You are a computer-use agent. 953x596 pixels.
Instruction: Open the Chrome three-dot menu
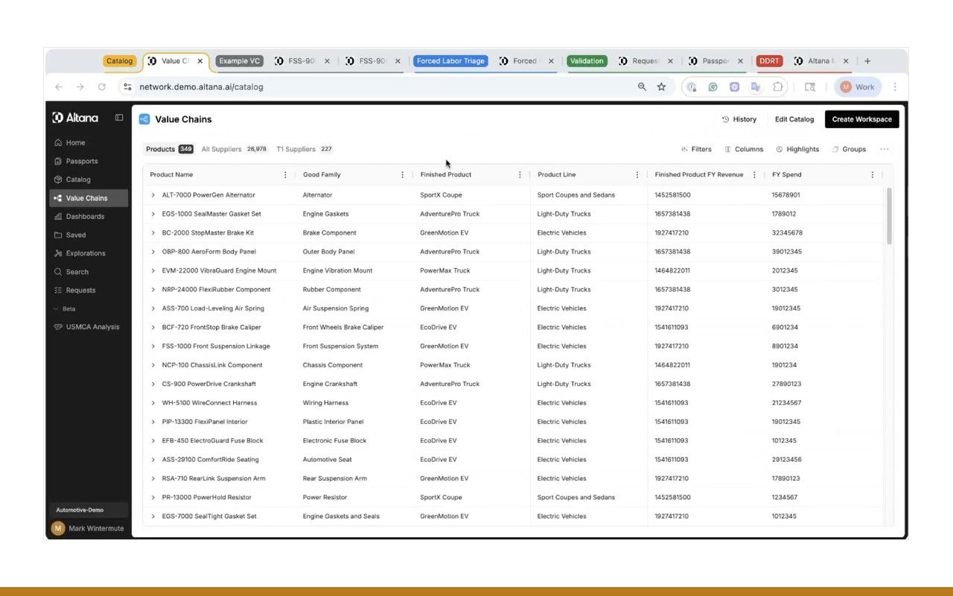pos(895,87)
